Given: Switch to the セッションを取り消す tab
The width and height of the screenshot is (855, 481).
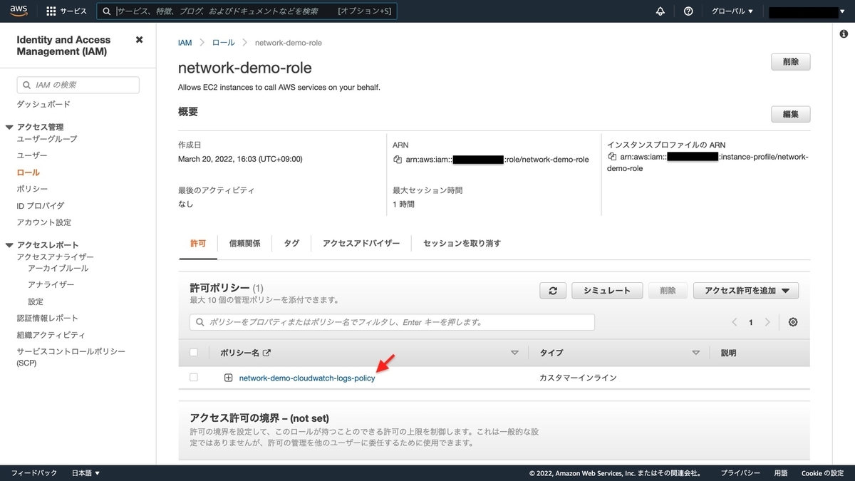Looking at the screenshot, I should tap(462, 243).
